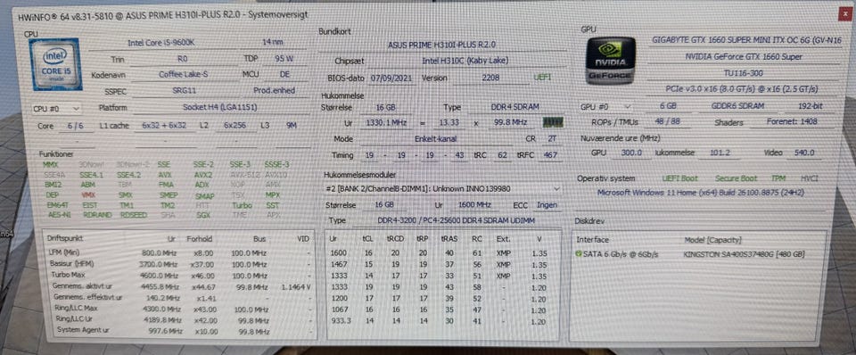Click the Secure Boot indicator

click(736, 178)
